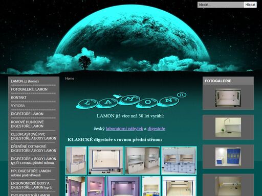Open the LAMON.cz (home) menu item
Viewport: 262px width, 196px height.
click(x=25, y=81)
